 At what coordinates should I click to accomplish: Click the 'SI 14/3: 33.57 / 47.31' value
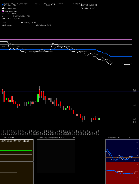coord(21,16)
